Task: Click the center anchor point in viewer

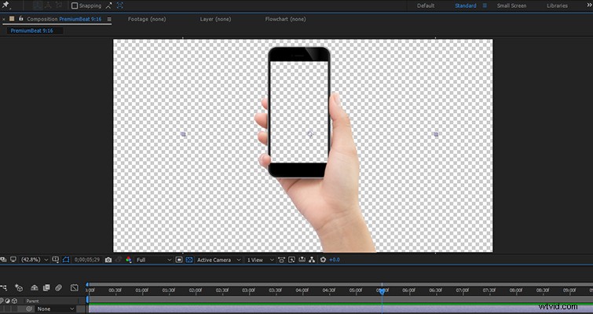Action: click(x=309, y=133)
